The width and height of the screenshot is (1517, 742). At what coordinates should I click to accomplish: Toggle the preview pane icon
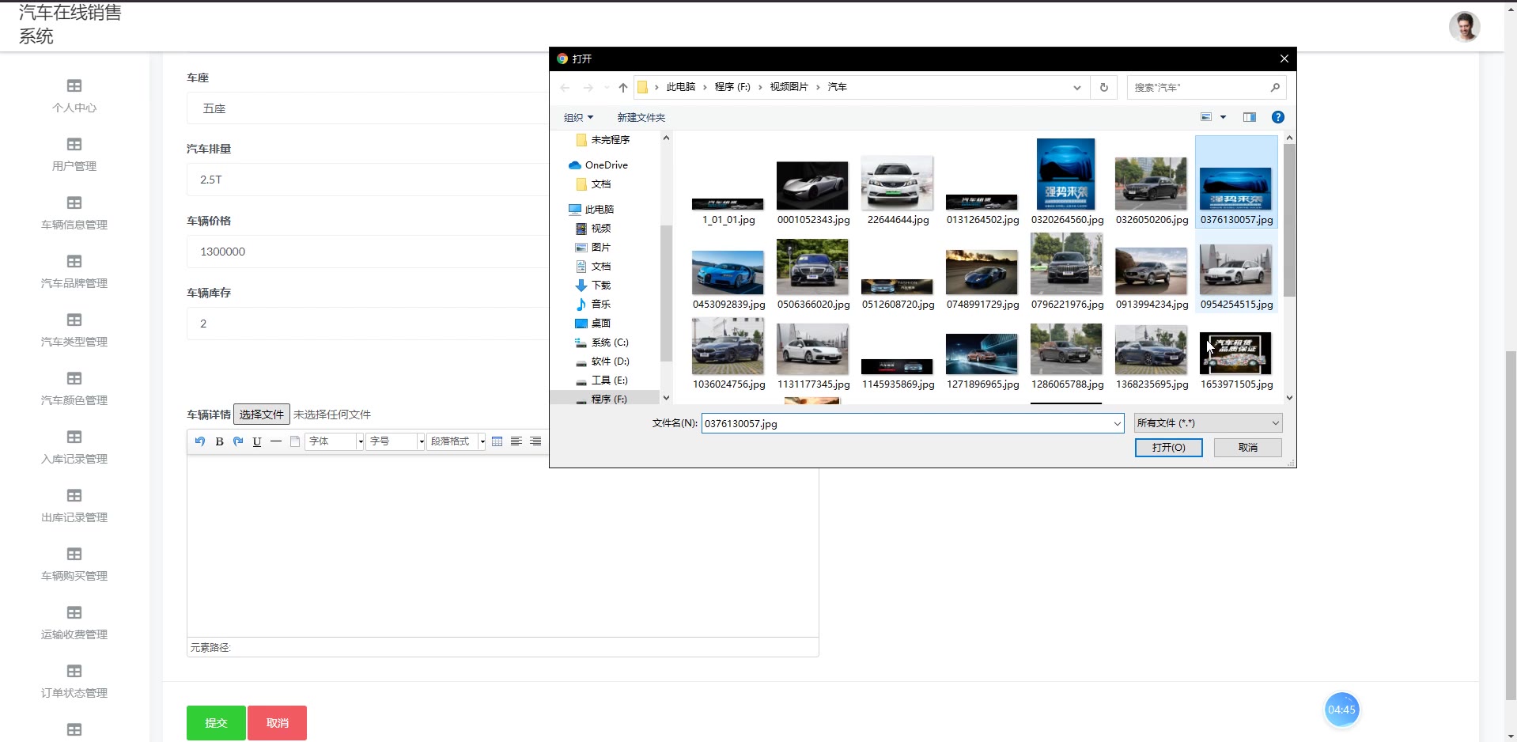tap(1249, 117)
